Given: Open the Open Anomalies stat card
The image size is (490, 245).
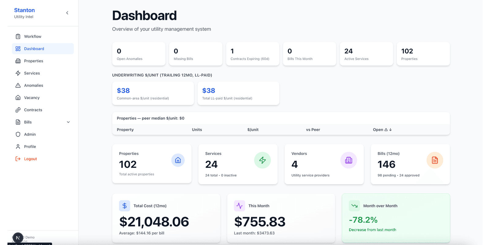Looking at the screenshot, I should [139, 54].
